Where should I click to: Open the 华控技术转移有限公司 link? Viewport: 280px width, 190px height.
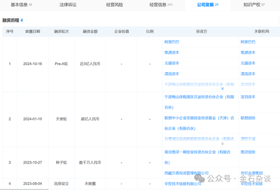point(183,184)
